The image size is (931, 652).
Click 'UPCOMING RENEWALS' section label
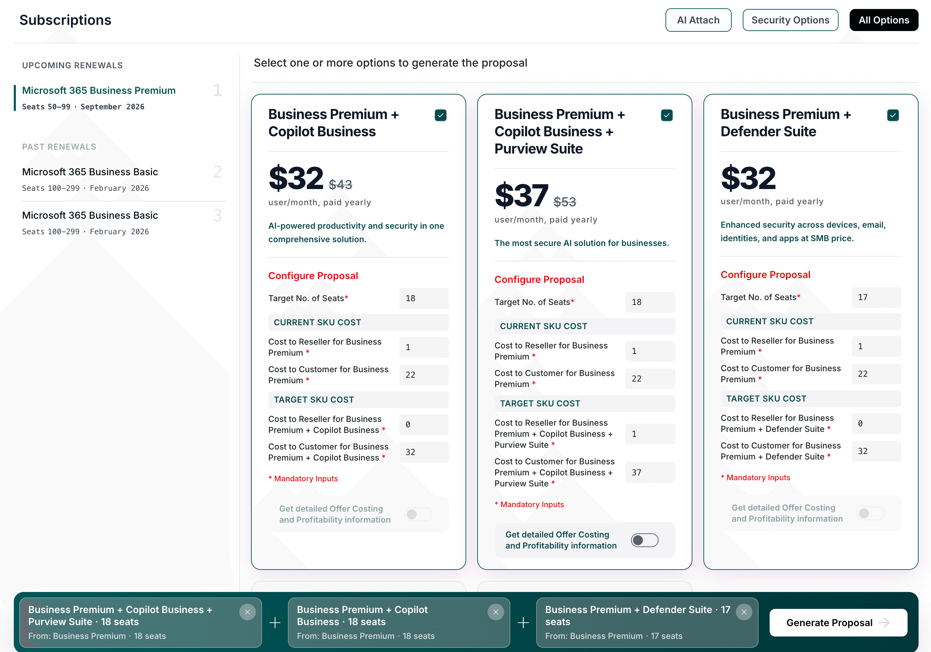72,65
